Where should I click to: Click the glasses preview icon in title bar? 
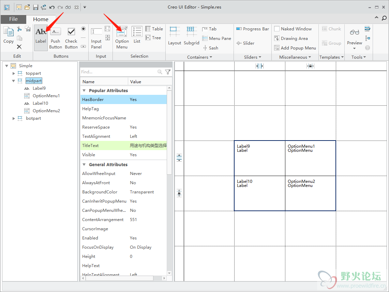[68, 7]
